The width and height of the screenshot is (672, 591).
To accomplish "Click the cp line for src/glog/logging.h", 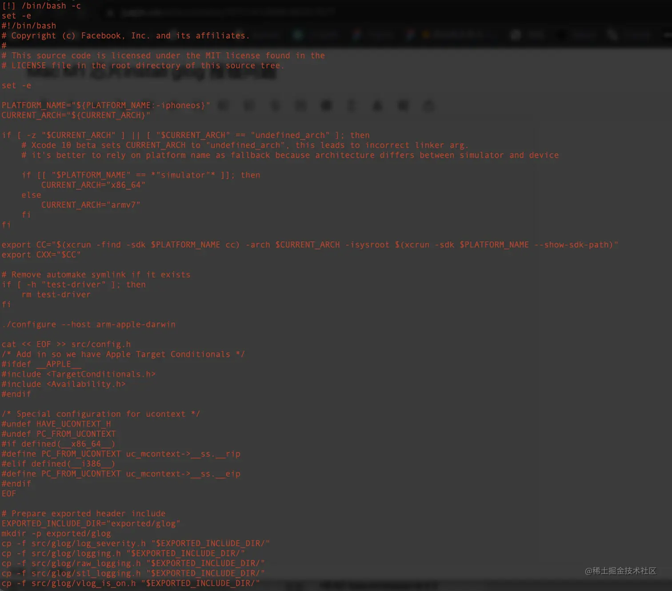I will pos(123,554).
